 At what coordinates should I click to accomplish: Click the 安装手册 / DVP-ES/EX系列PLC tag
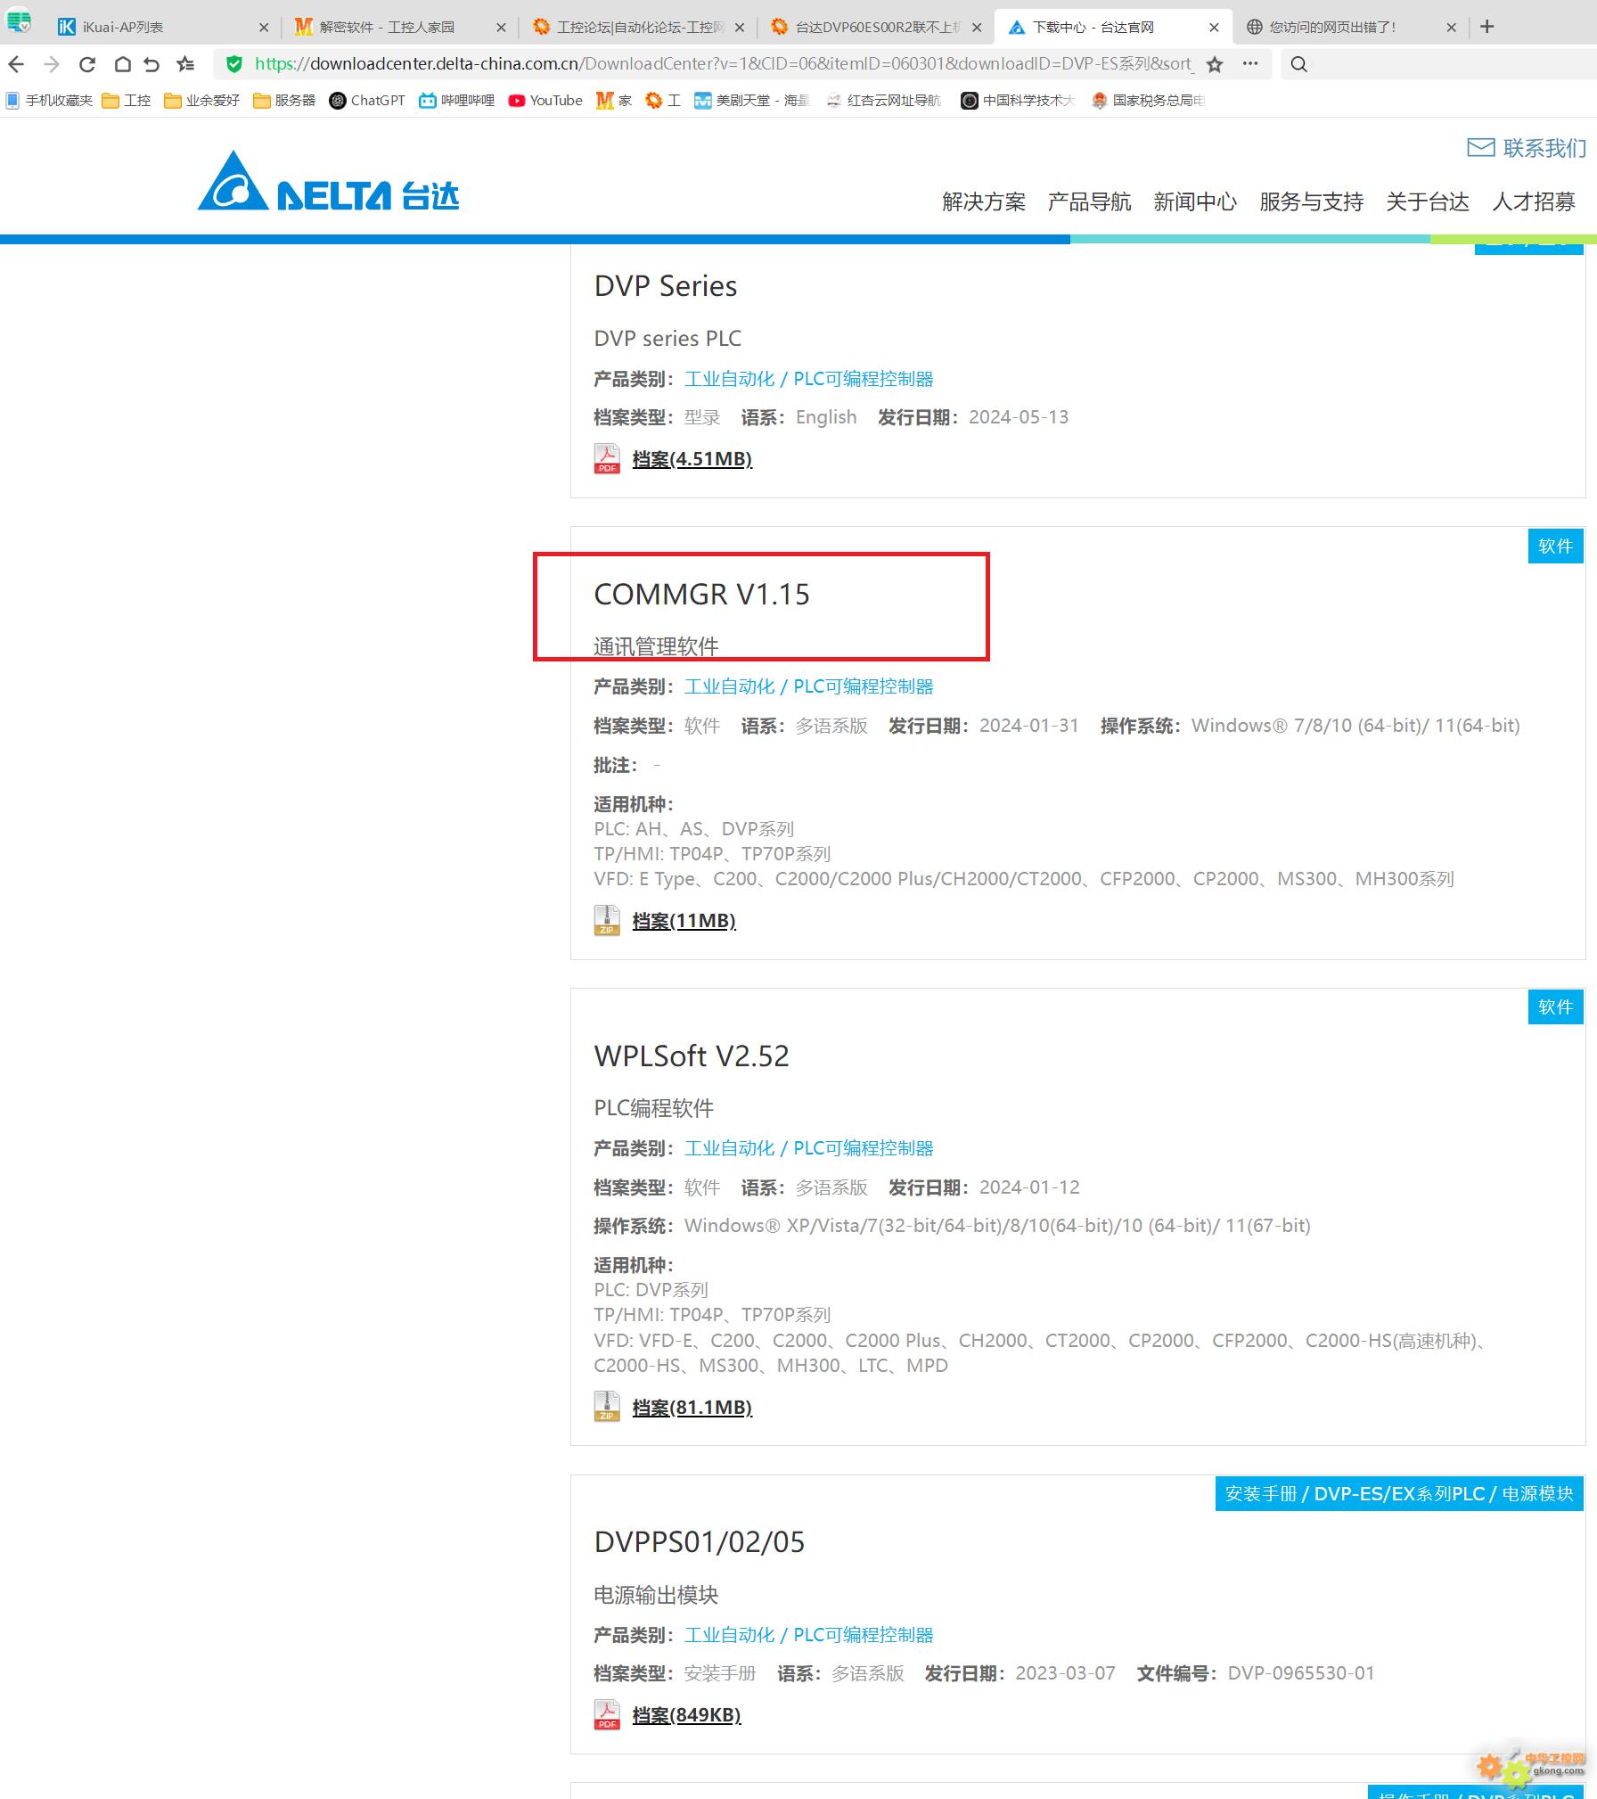[1399, 1493]
